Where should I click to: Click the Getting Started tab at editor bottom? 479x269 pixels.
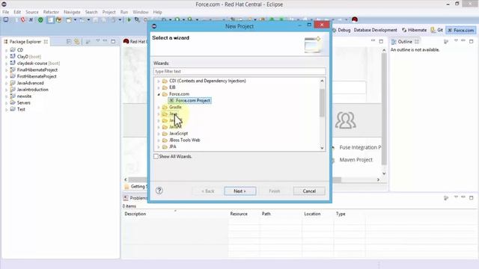[136, 186]
